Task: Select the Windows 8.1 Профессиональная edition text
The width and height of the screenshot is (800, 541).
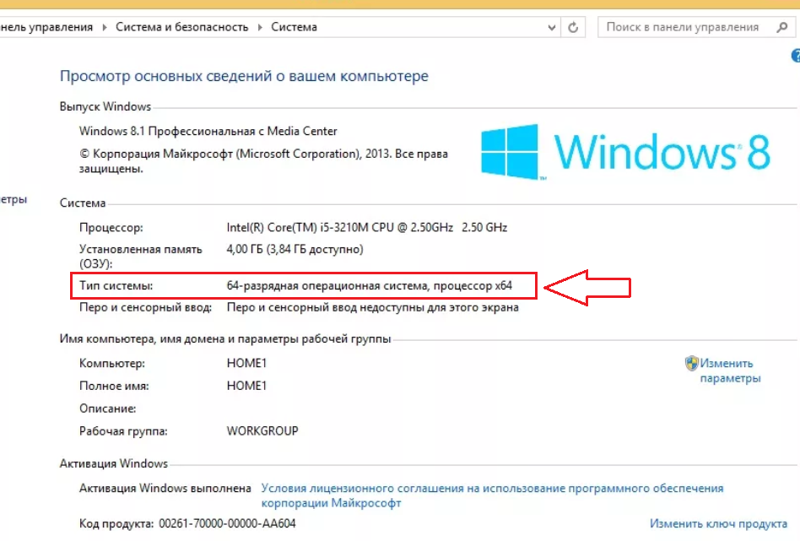Action: point(208,131)
